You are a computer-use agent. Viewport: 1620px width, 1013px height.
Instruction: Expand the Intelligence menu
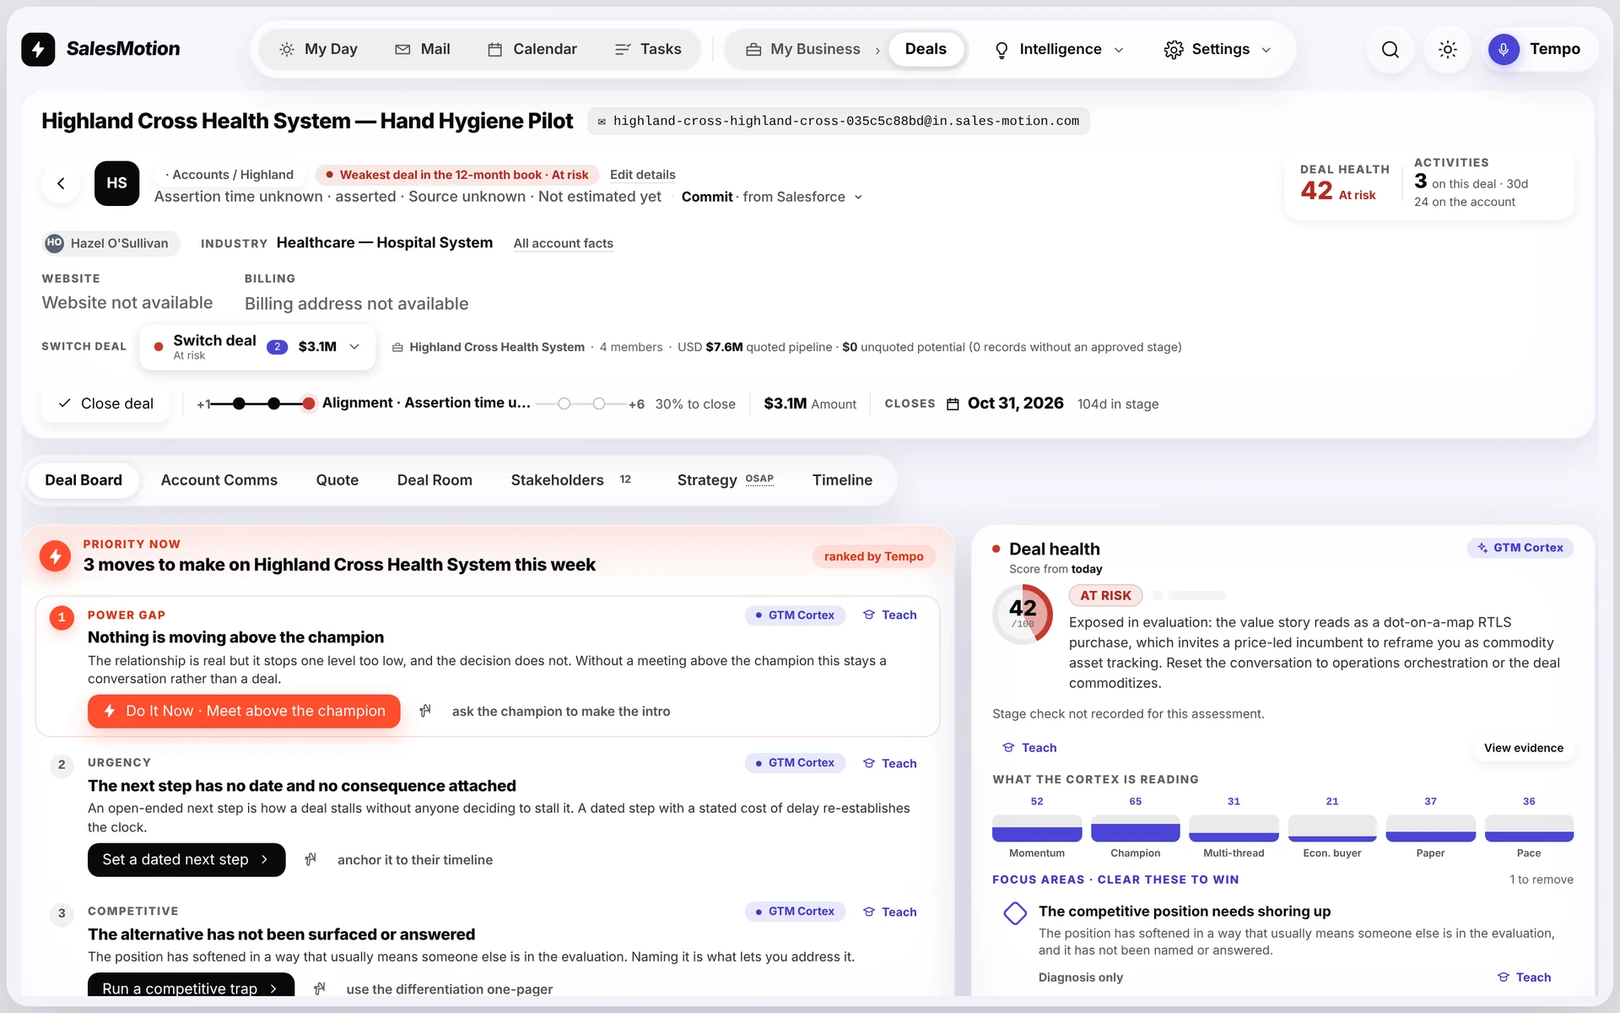pyautogui.click(x=1060, y=49)
